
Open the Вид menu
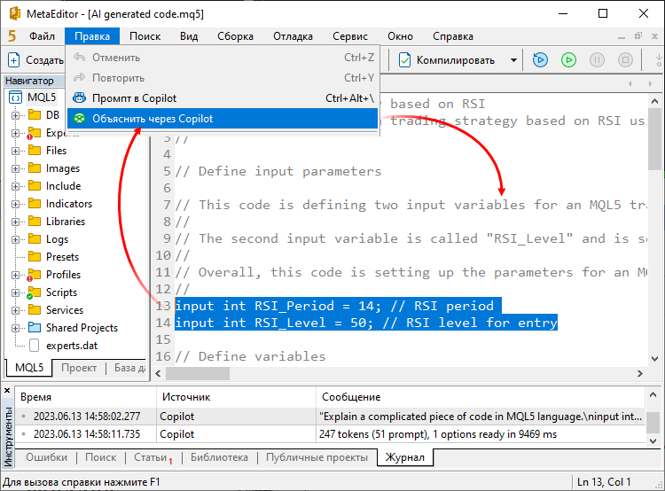click(189, 36)
